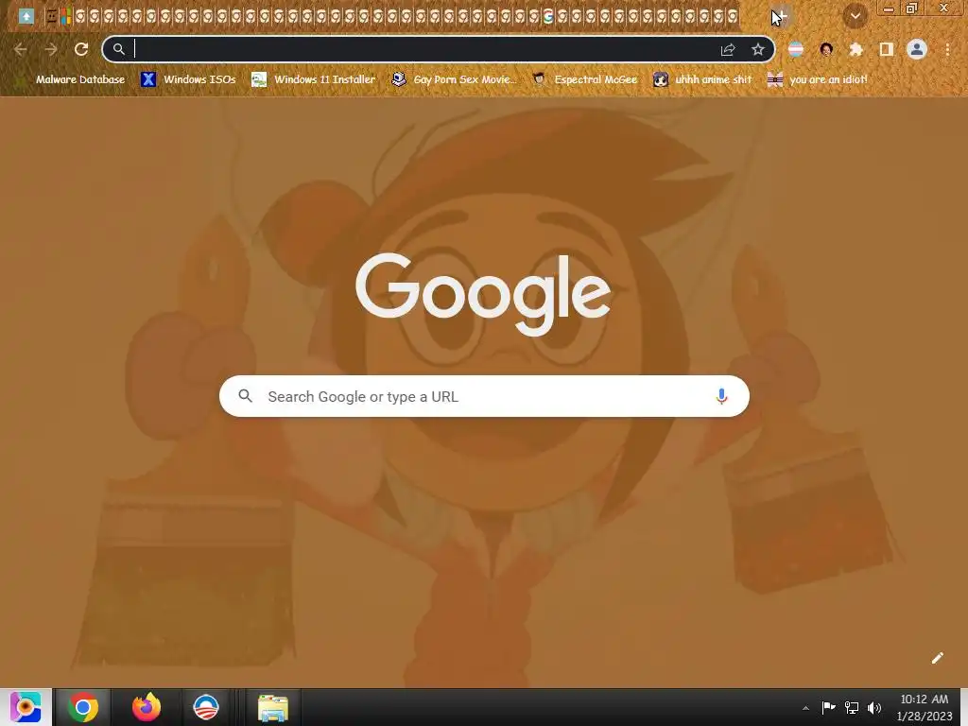This screenshot has width=968, height=726.
Task: Switch to the tab with Google G favicon
Action: [x=548, y=17]
